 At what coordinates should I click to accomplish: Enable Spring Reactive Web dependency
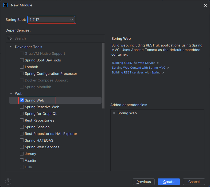click(22, 107)
